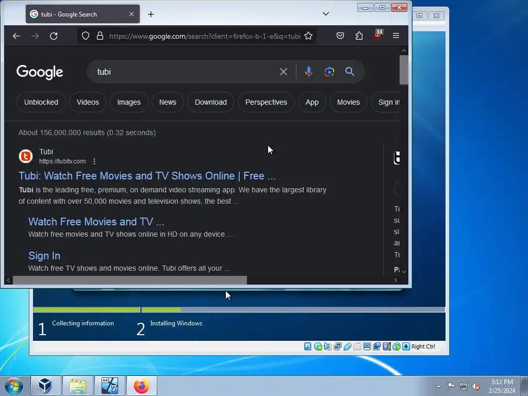The height and width of the screenshot is (396, 528).
Task: Click VirtualBox CPU virtualization status indicator
Action: (387, 346)
